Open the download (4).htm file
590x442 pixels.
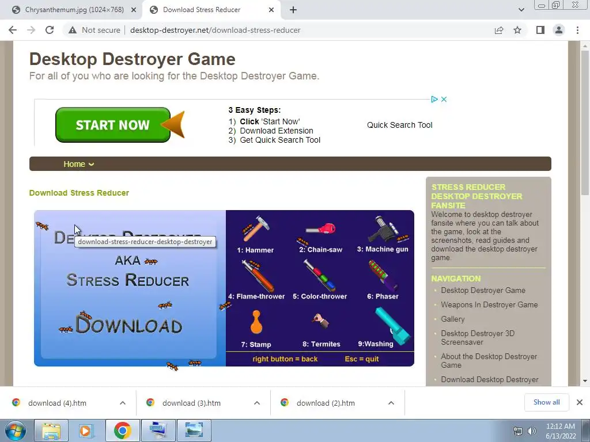click(57, 403)
